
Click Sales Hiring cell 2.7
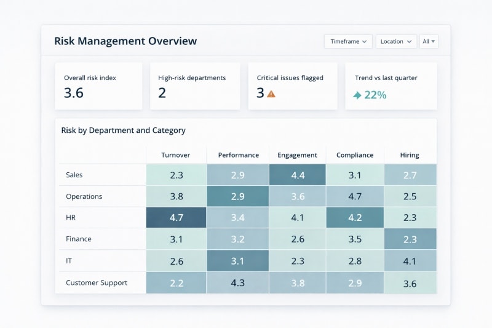point(410,175)
